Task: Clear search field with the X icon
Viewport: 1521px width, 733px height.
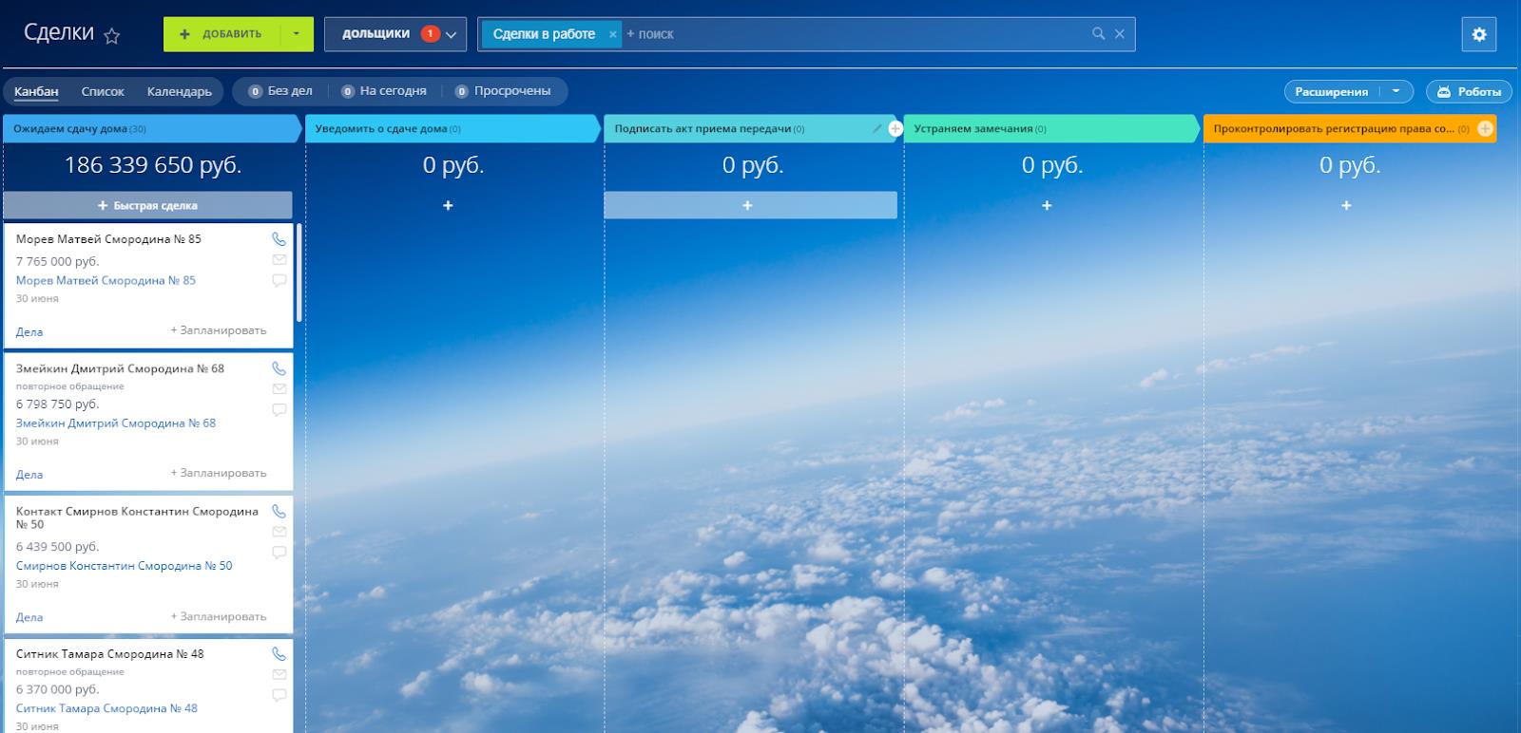Action: [1120, 33]
